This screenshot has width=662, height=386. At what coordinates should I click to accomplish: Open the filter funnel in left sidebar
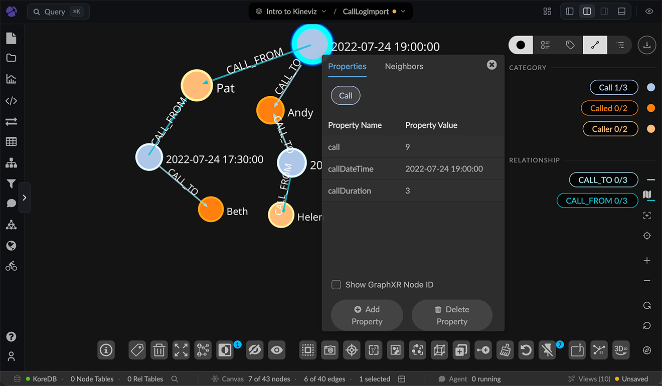[11, 184]
